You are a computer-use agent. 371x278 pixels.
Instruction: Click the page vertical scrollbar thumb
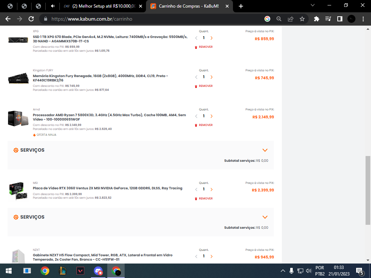click(x=368, y=190)
